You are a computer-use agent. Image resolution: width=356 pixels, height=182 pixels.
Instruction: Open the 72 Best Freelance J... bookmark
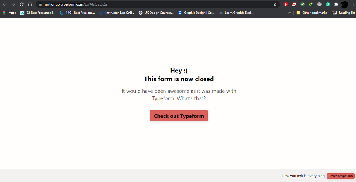[38, 13]
